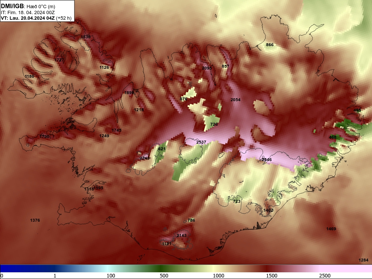Click the 857 value label
Image resolution: width=372 pixels, height=279 pixels.
point(225,66)
